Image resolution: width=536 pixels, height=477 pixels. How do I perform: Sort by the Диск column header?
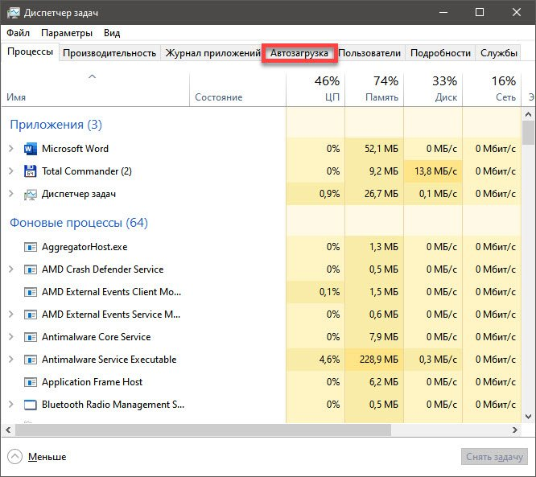(433, 89)
